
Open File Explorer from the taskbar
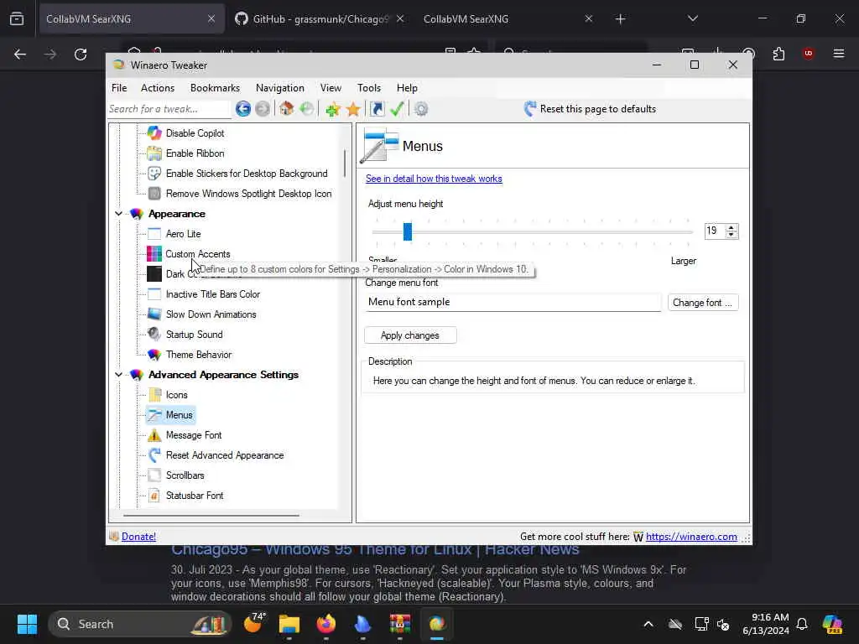tap(289, 624)
